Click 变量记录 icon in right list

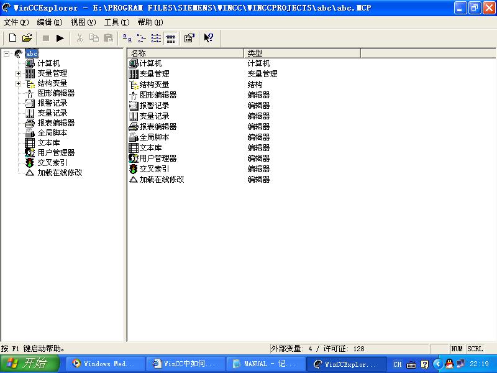pos(134,116)
